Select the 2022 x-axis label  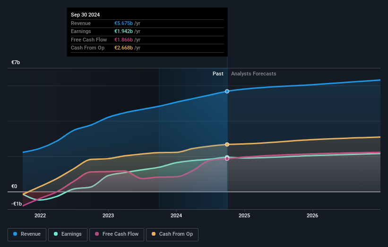tap(40, 215)
